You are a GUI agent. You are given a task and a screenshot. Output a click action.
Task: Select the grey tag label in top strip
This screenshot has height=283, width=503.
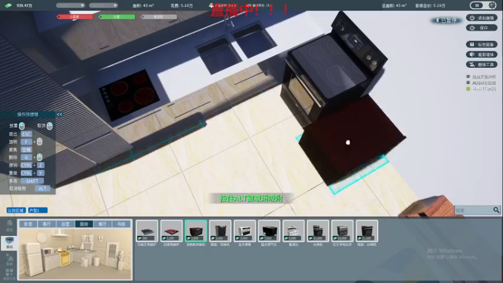159,17
